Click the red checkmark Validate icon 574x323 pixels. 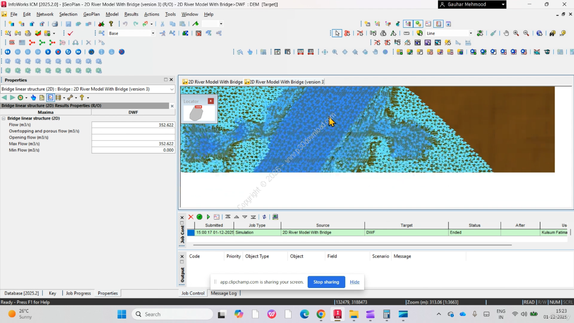tap(70, 33)
